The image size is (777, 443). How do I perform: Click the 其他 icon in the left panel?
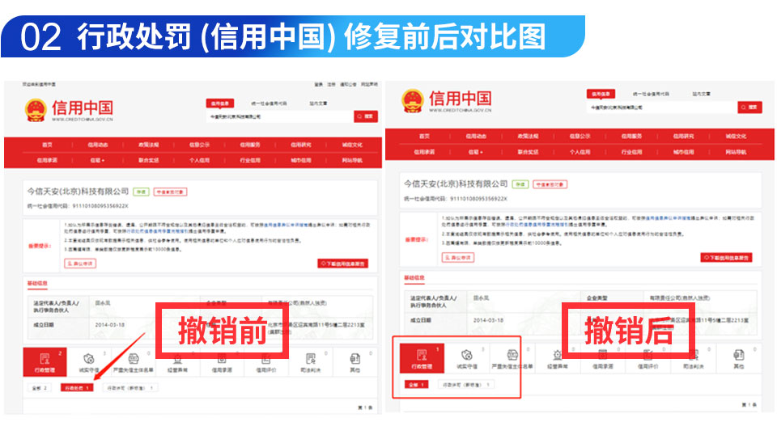(x=355, y=361)
